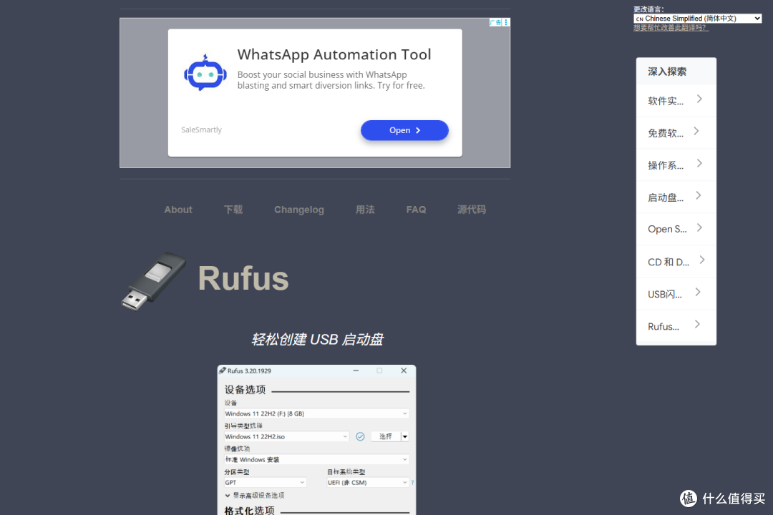
Task: Open the 标准 Windows 安装 image option dropdown
Action: click(x=316, y=459)
